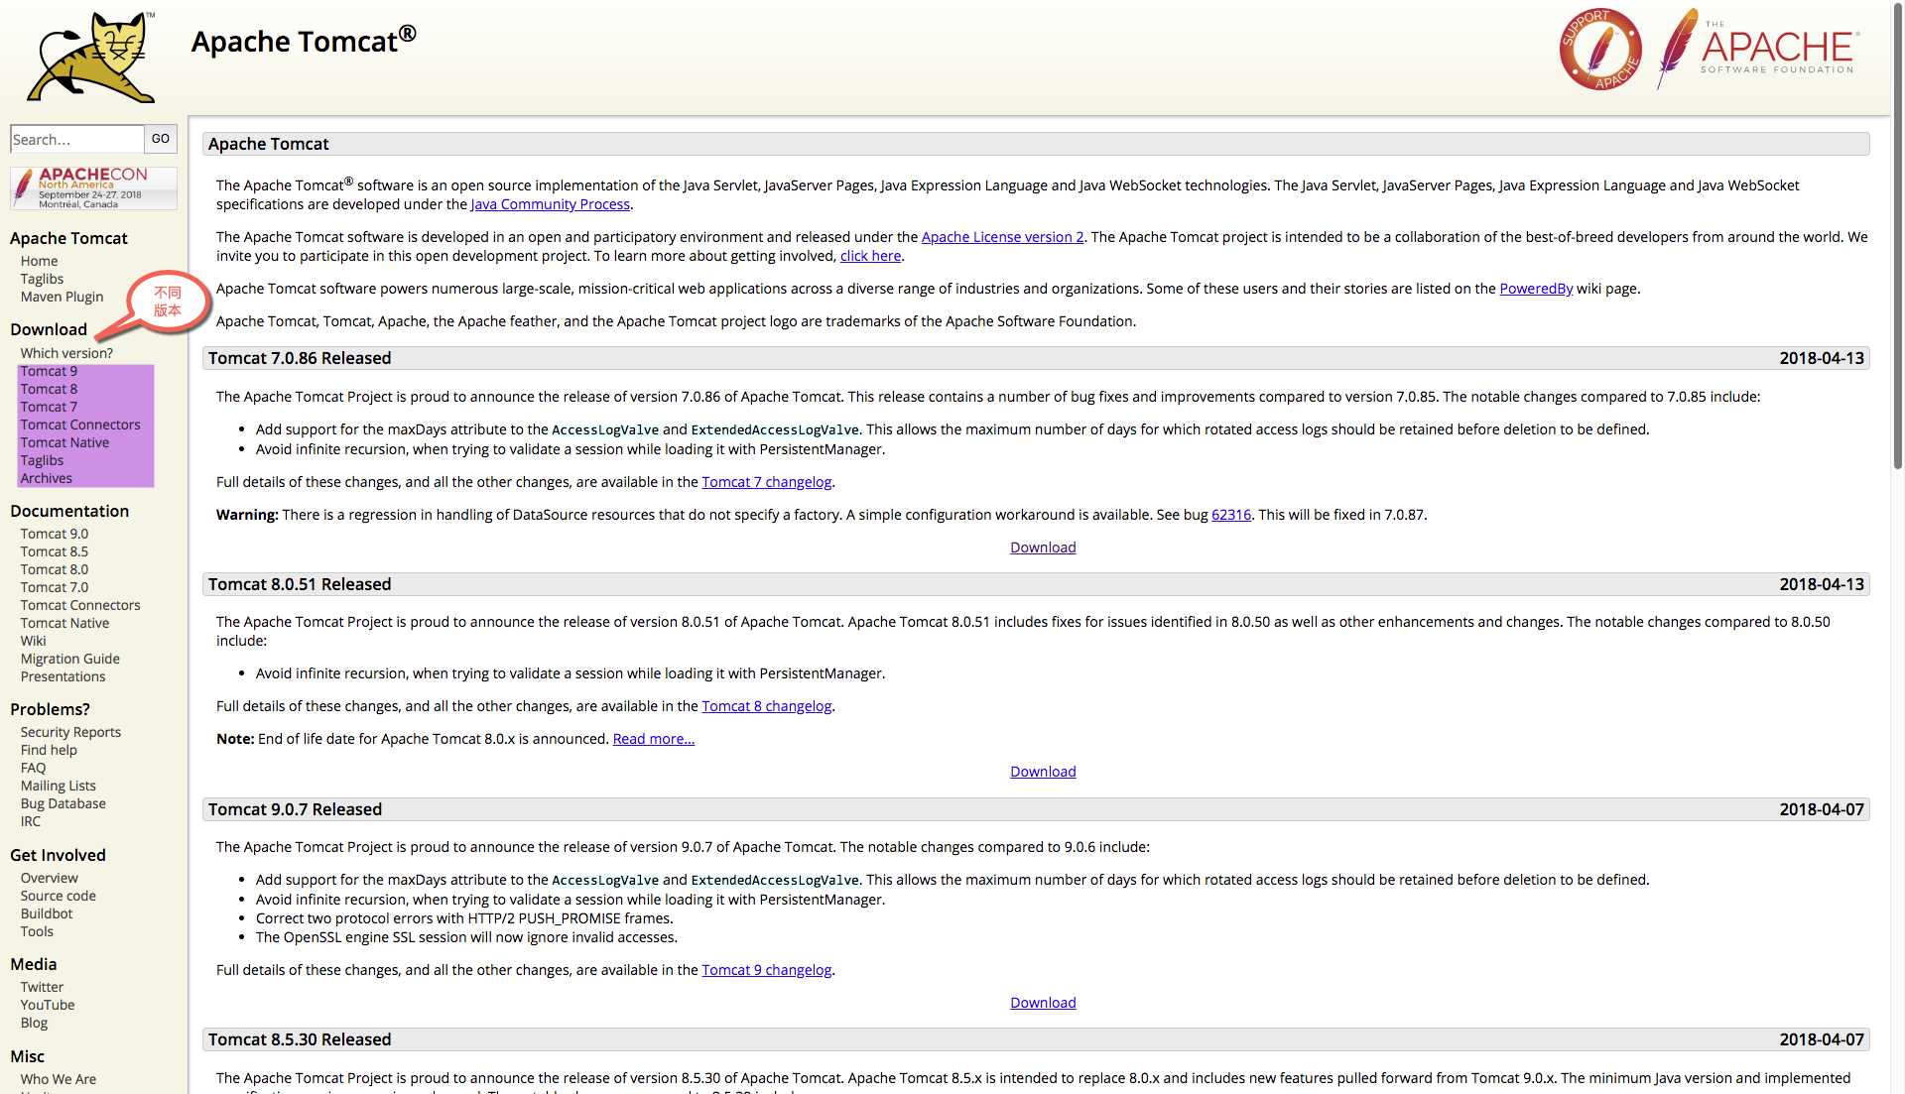This screenshot has height=1094, width=1905.
Task: Click 'Read more...' on the end of life note
Action: [653, 739]
